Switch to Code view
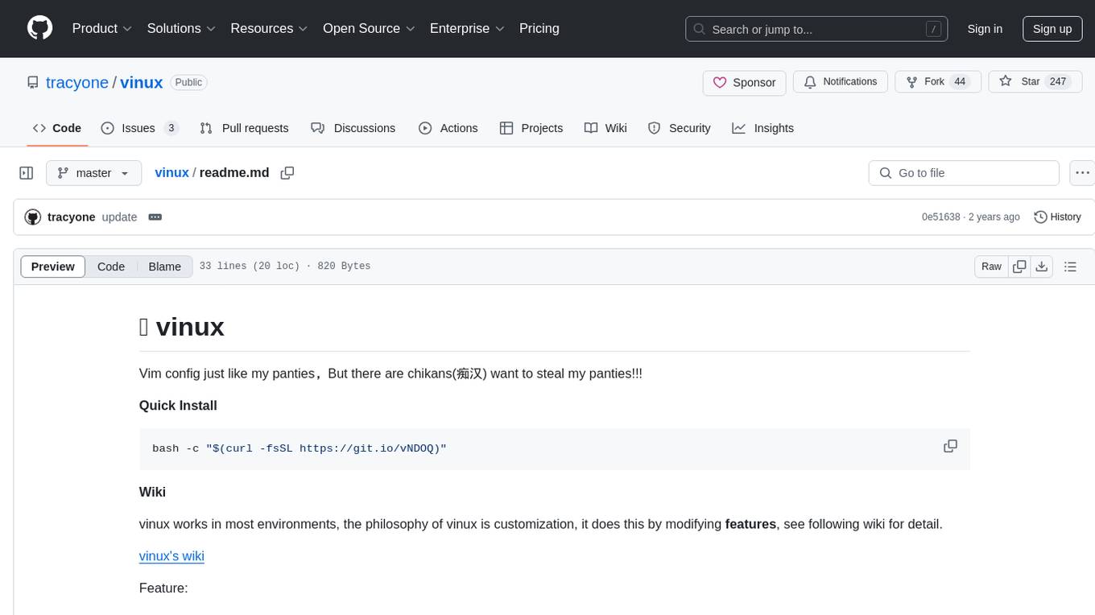The width and height of the screenshot is (1095, 615). pos(111,266)
